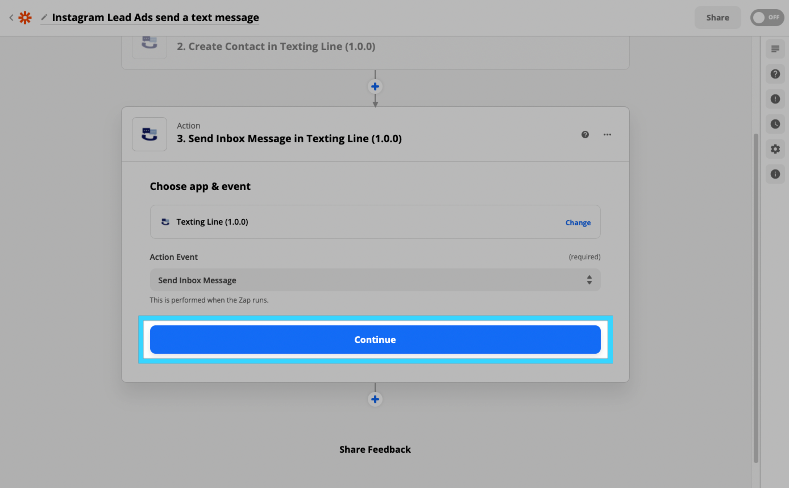
Task: Click the Action Event dropdown arrows
Action: click(x=589, y=280)
